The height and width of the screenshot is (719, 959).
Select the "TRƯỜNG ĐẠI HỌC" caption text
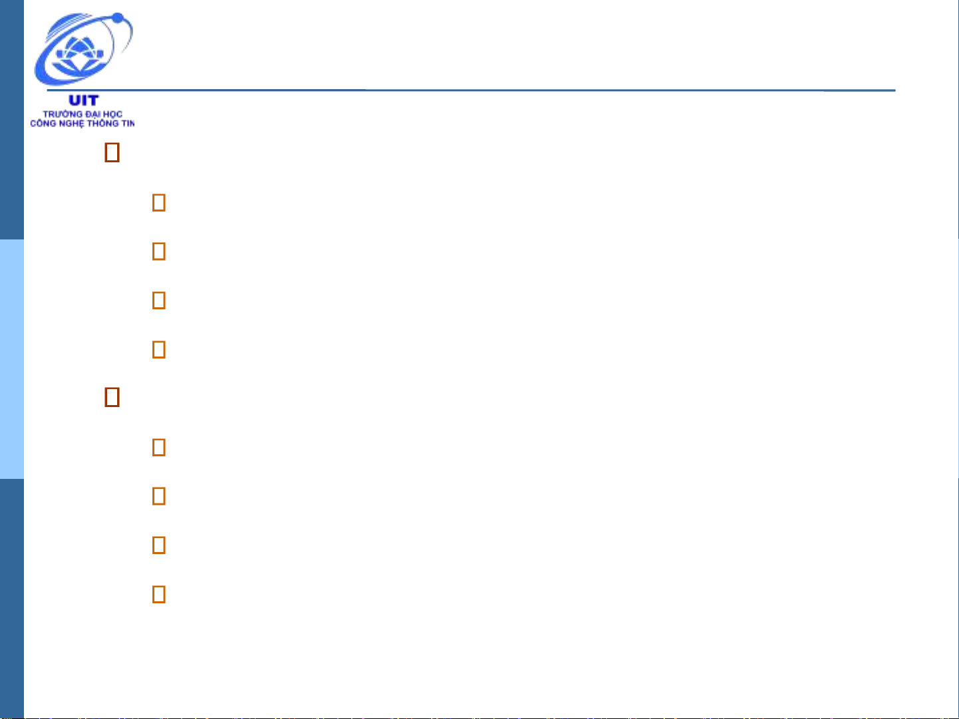83,114
